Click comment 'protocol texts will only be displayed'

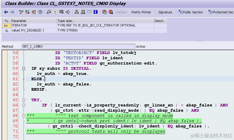click(117, 131)
